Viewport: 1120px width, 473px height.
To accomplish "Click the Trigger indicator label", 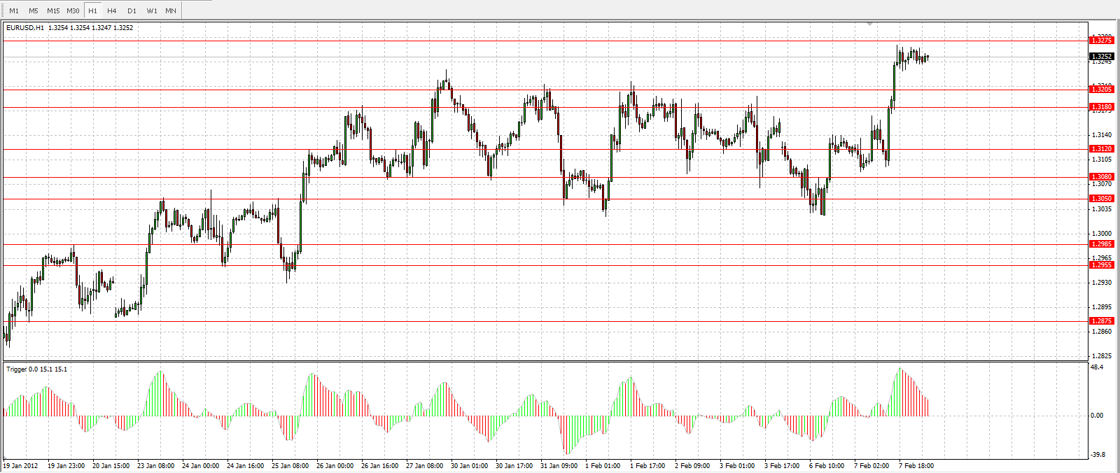I will click(37, 369).
